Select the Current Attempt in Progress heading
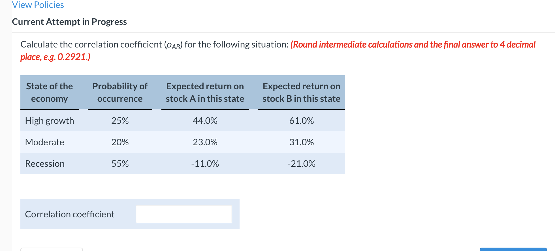Screen dimensions: 555x251 tap(69, 21)
